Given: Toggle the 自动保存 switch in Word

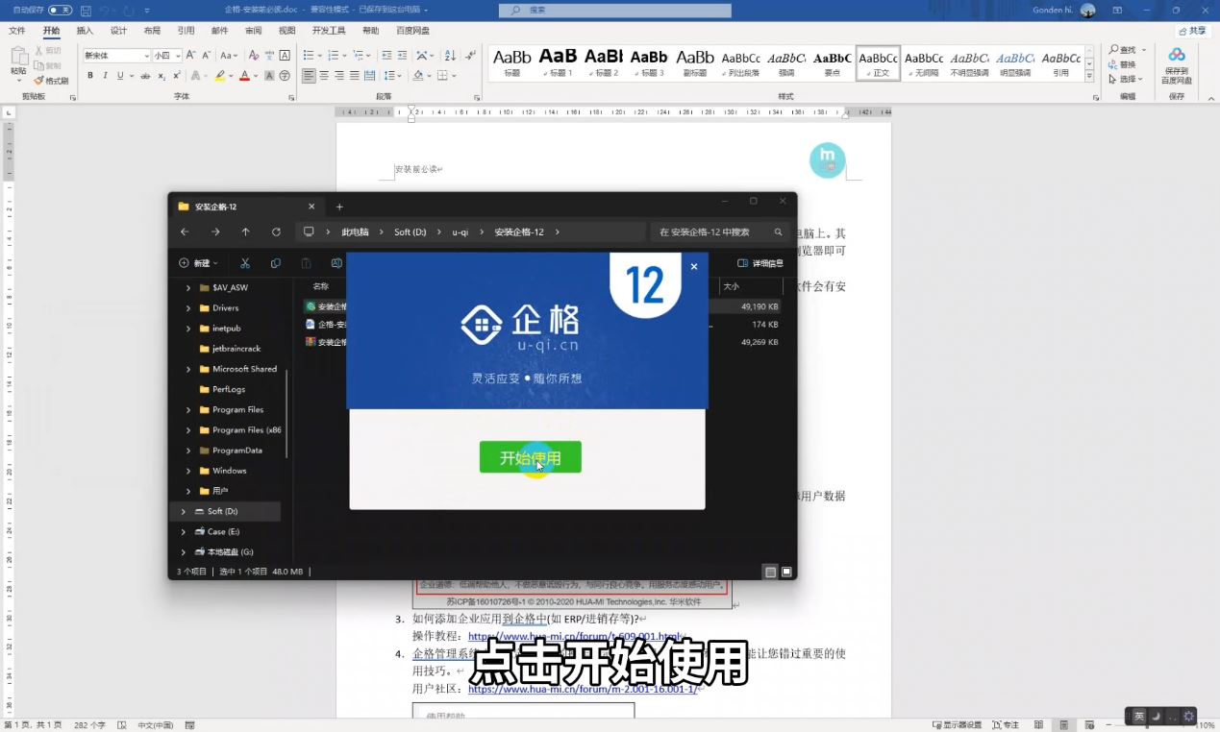Looking at the screenshot, I should (61, 10).
